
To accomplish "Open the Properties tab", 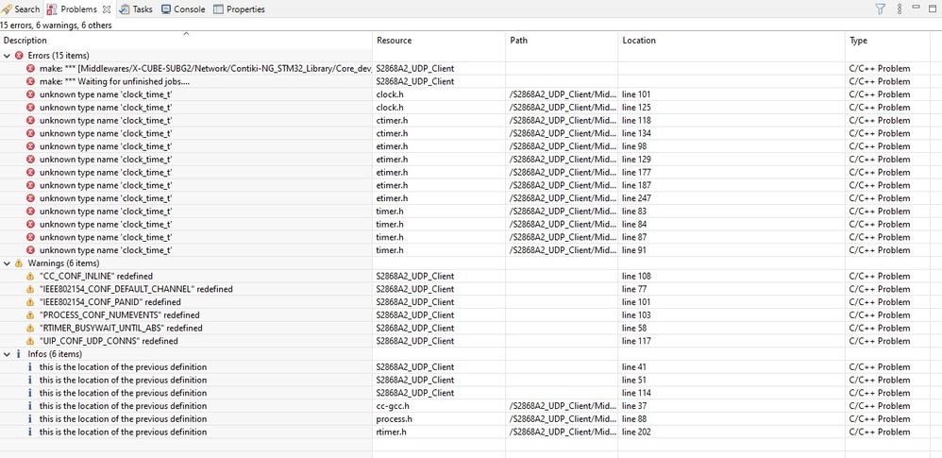I will click(239, 9).
